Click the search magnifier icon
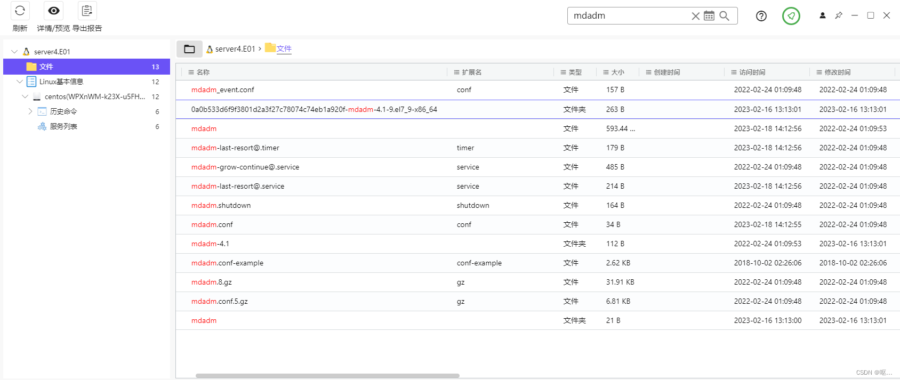Screen dimensions: 900x380 (x=724, y=16)
